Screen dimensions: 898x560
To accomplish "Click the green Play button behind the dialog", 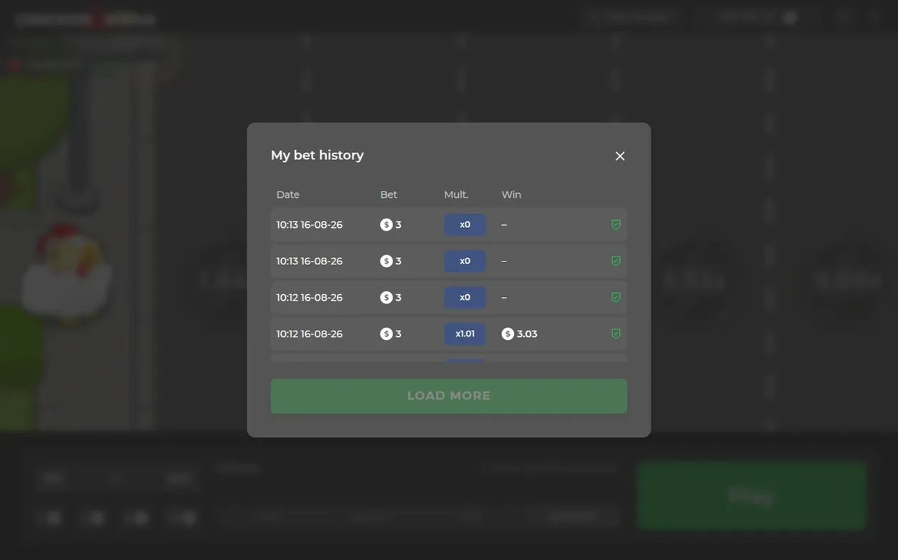I will [x=751, y=495].
